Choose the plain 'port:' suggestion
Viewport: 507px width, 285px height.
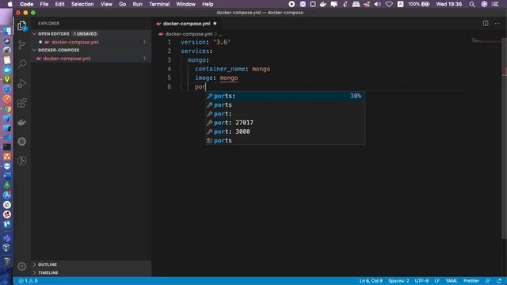click(x=285, y=114)
